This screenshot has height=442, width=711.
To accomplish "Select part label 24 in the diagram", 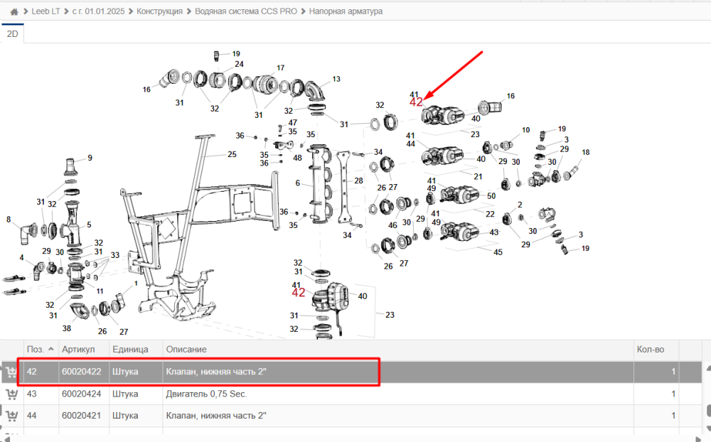I will pos(239,65).
